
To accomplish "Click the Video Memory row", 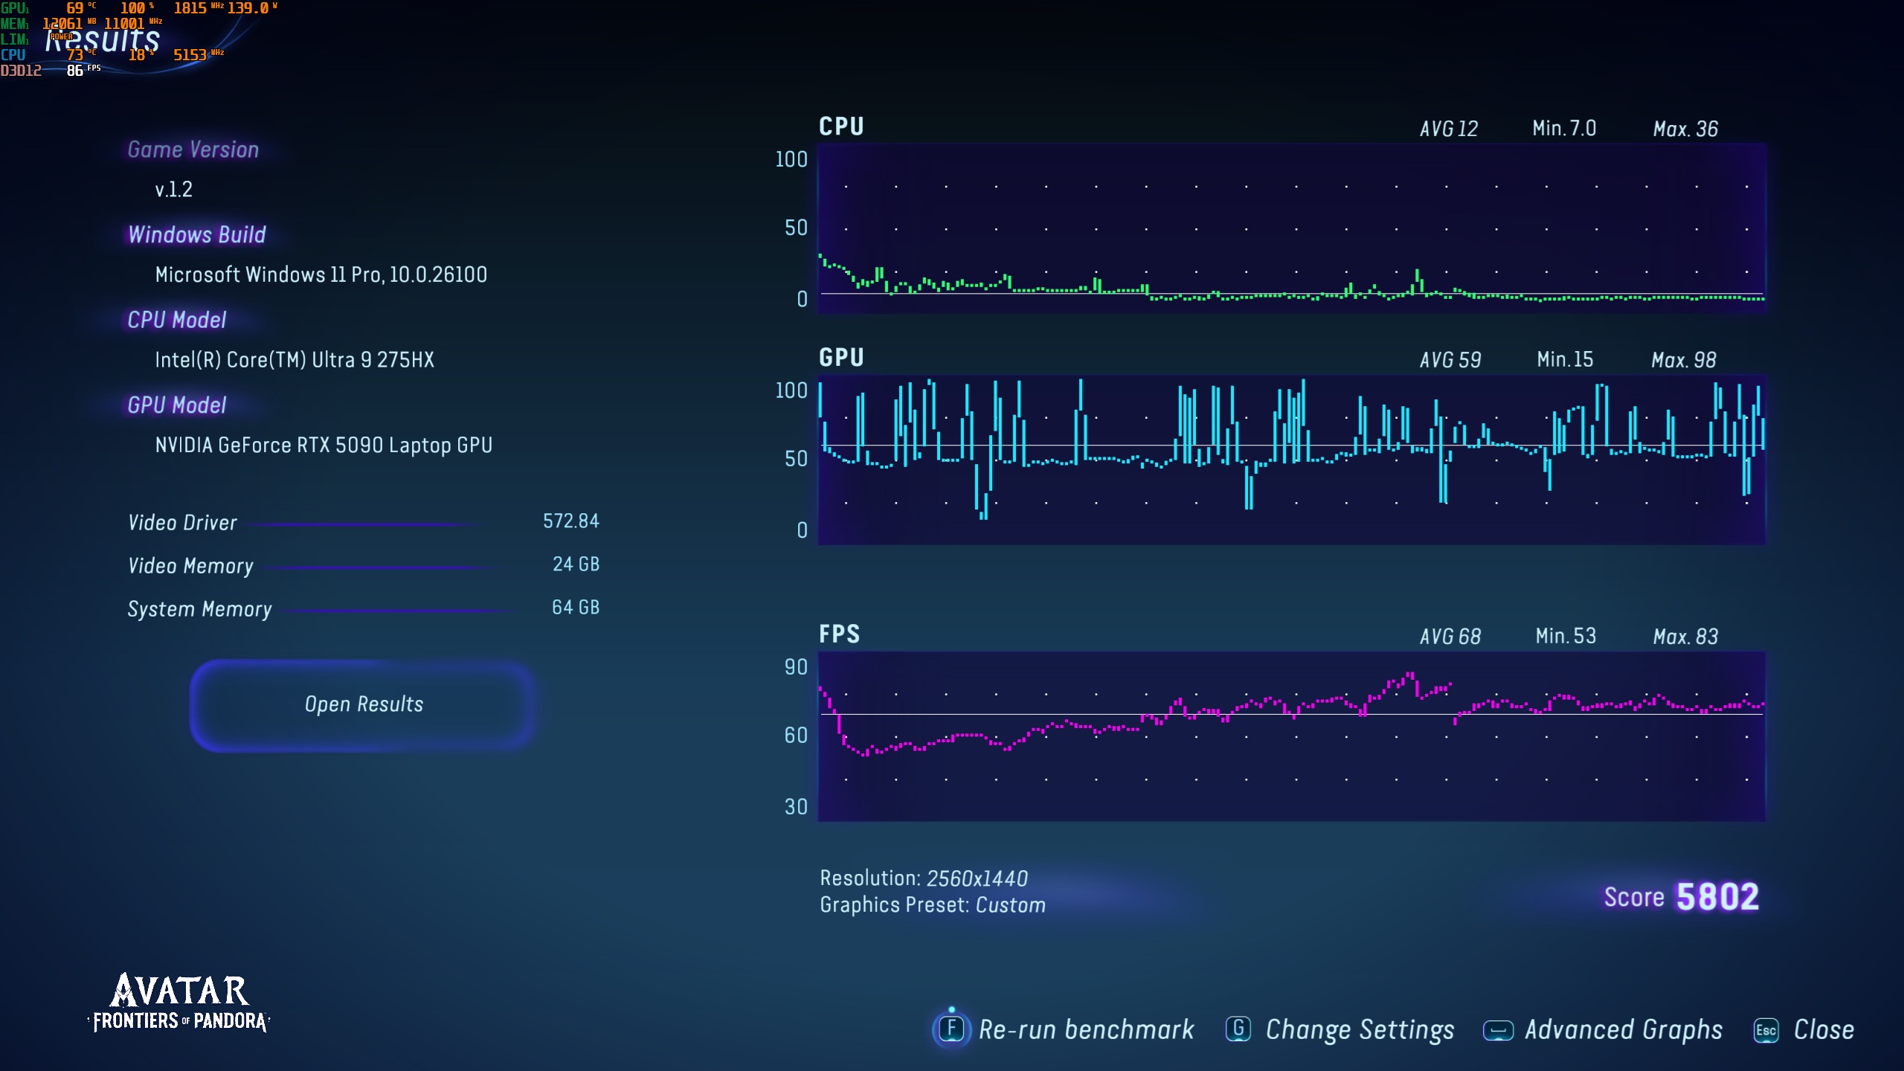I will click(363, 565).
